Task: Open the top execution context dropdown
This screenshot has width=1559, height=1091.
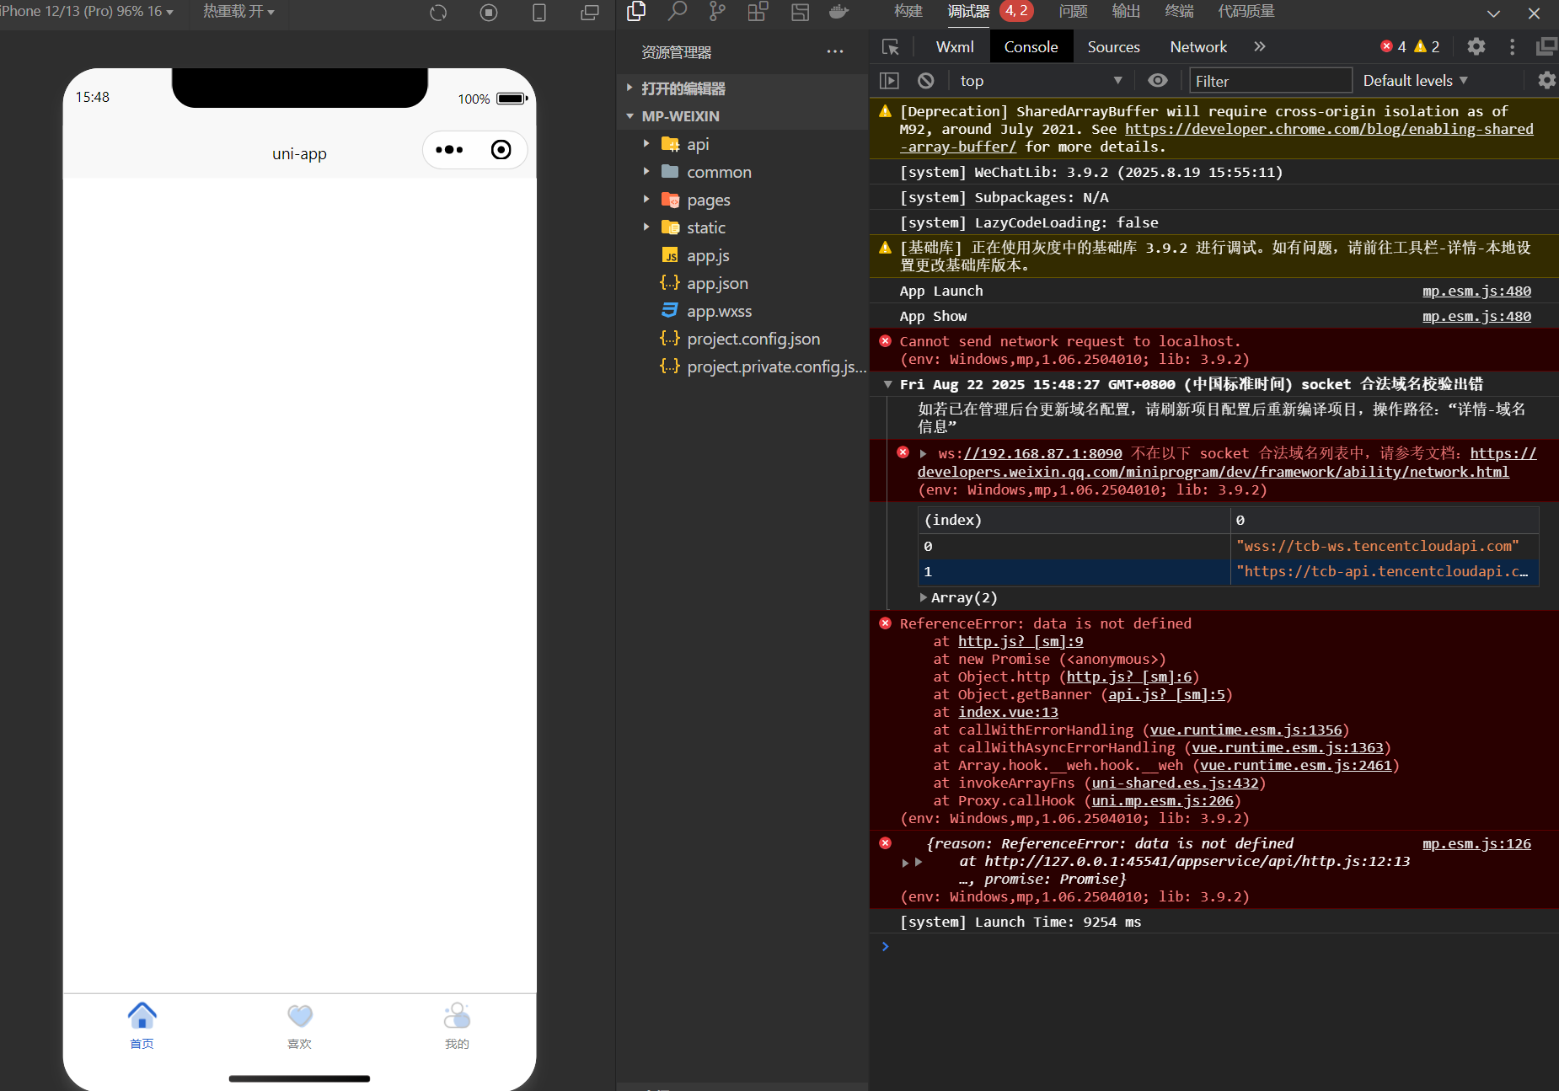Action: tap(1041, 81)
